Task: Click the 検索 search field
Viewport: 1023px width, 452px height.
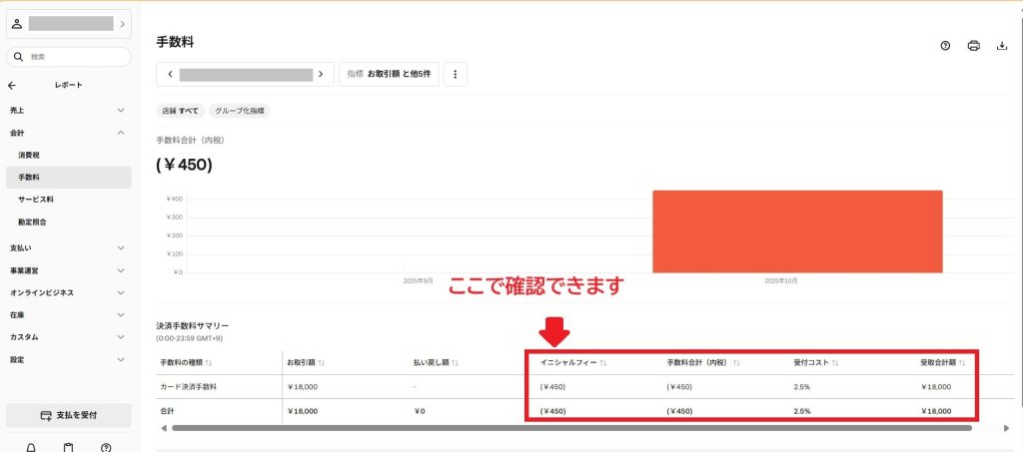Action: [x=68, y=57]
